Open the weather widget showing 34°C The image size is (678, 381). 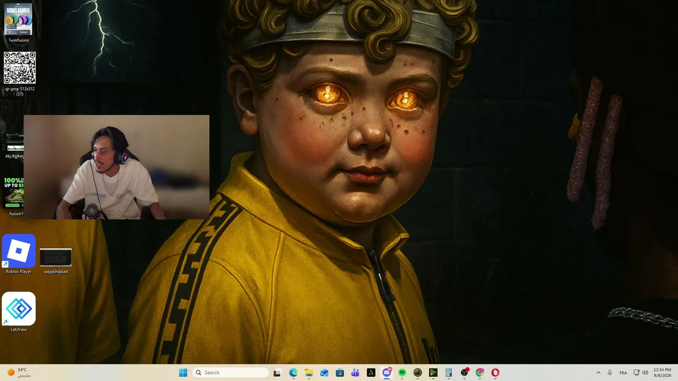tap(19, 373)
